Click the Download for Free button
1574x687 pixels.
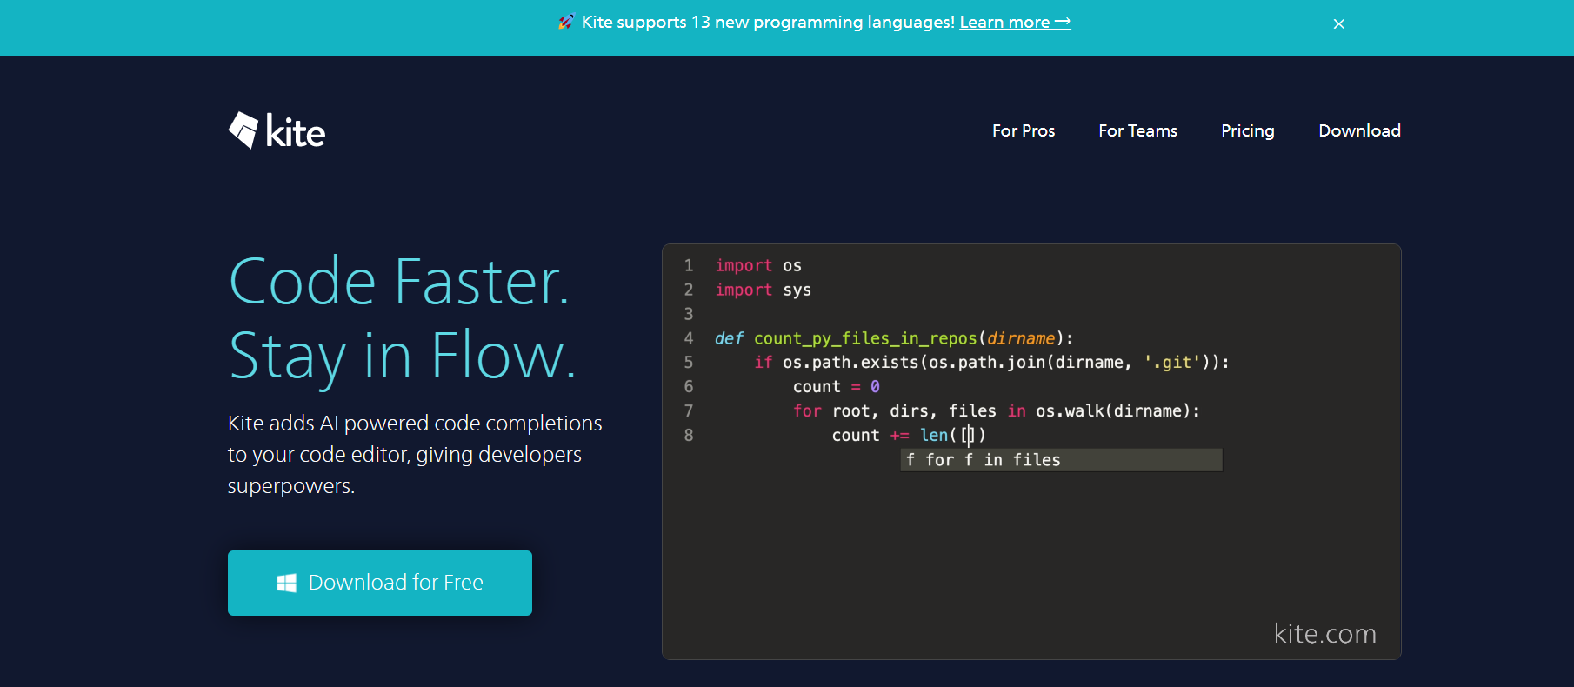pos(380,583)
